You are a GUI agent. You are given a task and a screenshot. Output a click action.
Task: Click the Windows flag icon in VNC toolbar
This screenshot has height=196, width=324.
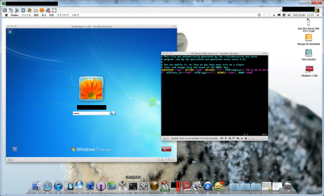(29, 10)
